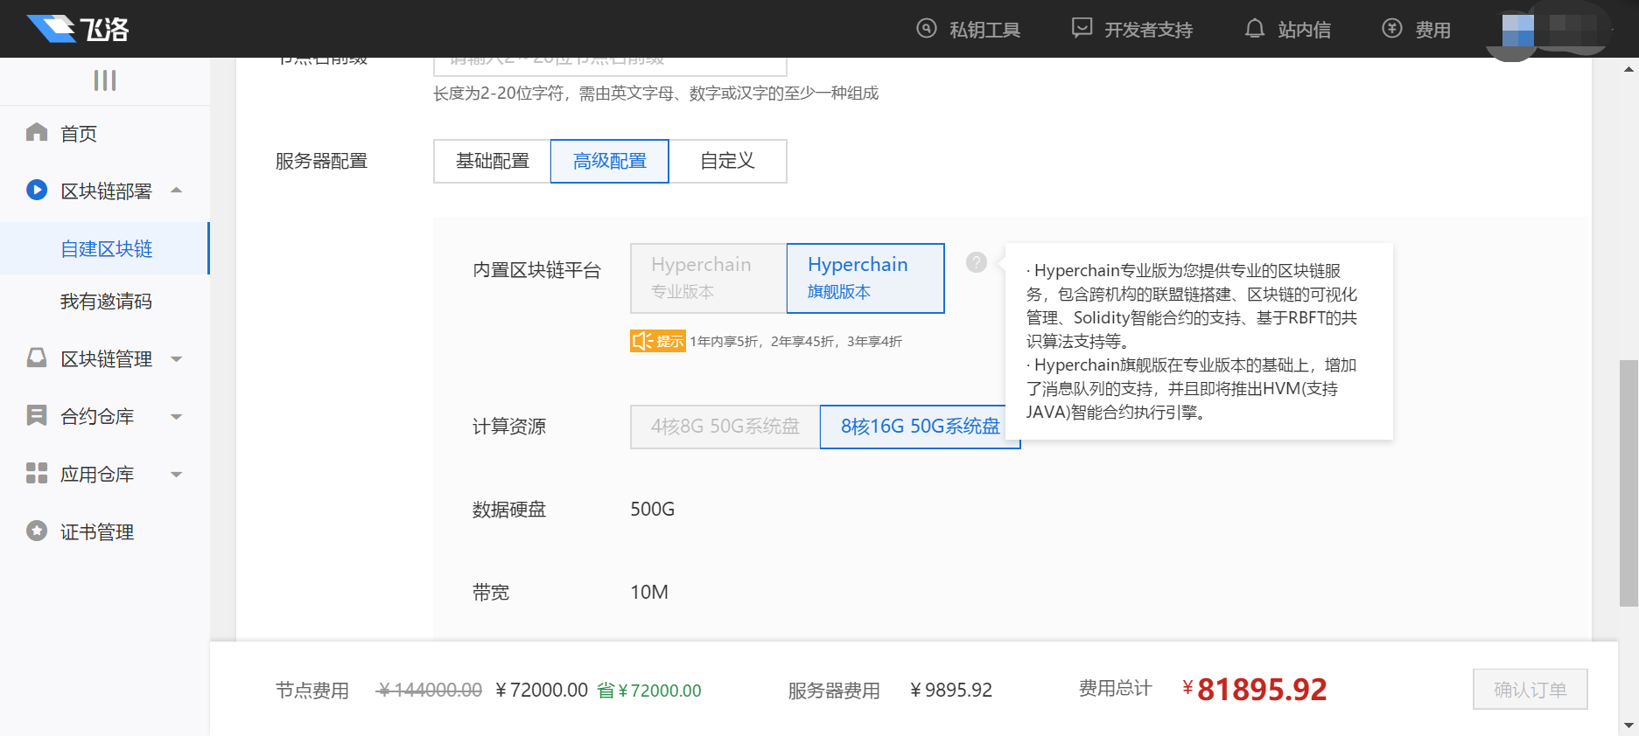Click the 应用仓库 grid icon

(37, 473)
